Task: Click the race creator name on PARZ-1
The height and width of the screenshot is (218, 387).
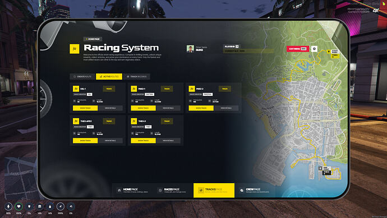Action: [150, 95]
